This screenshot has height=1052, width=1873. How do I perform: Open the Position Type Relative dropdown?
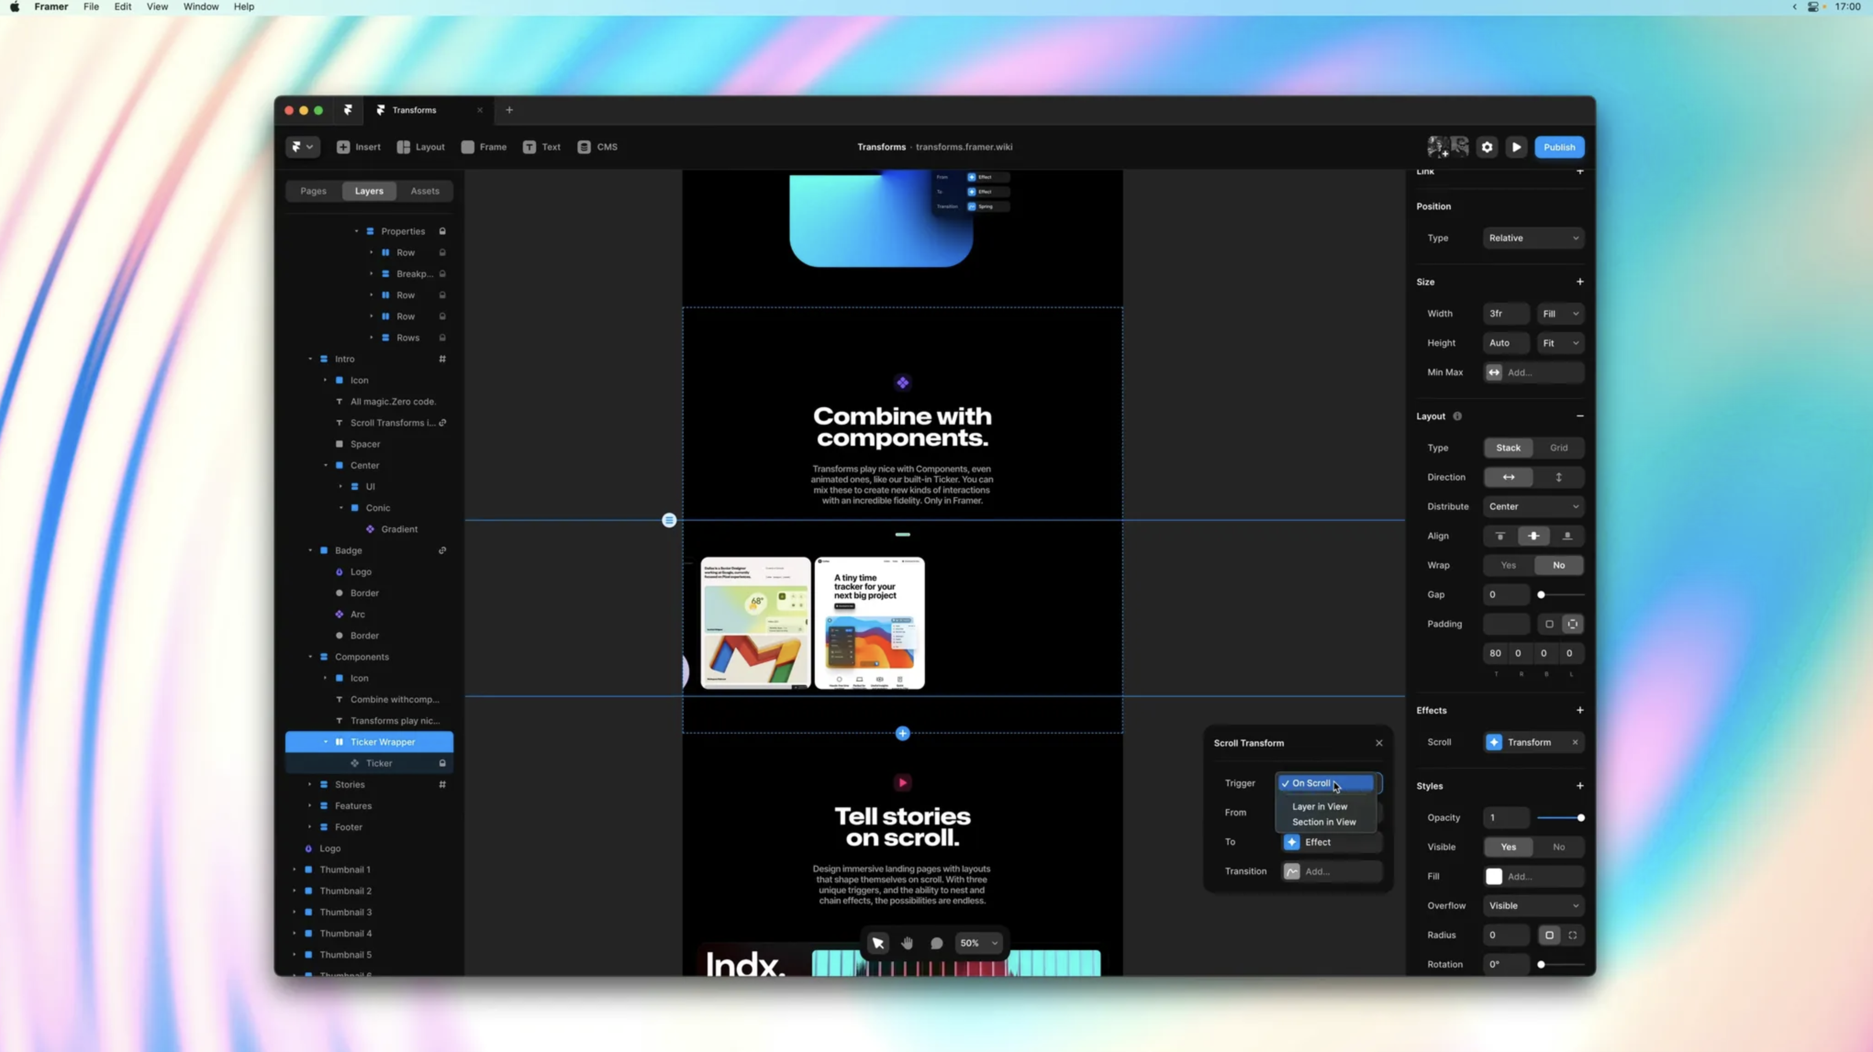pyautogui.click(x=1533, y=238)
